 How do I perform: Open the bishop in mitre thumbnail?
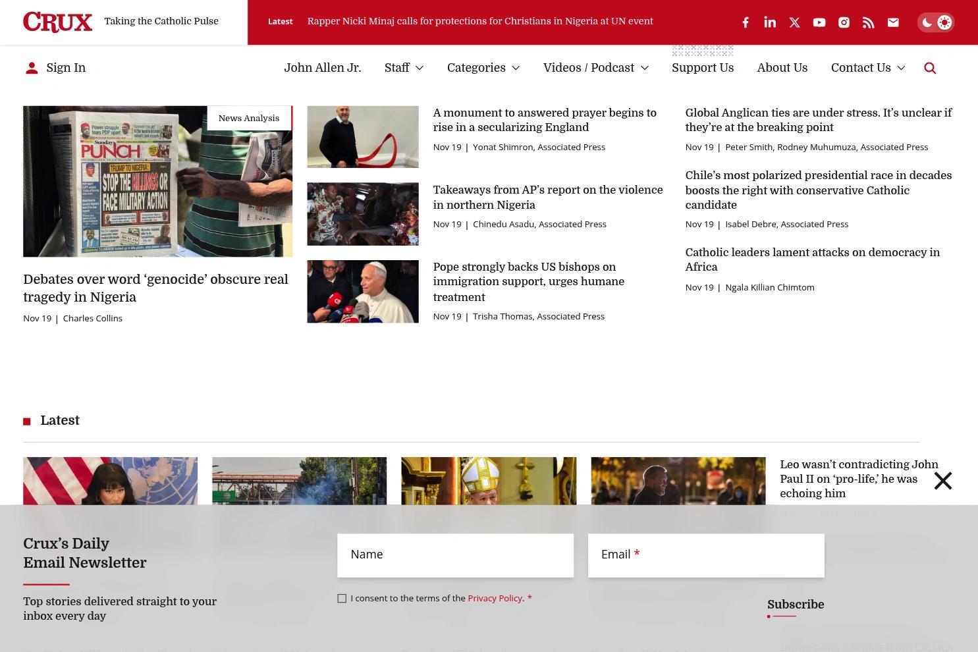[x=489, y=481]
